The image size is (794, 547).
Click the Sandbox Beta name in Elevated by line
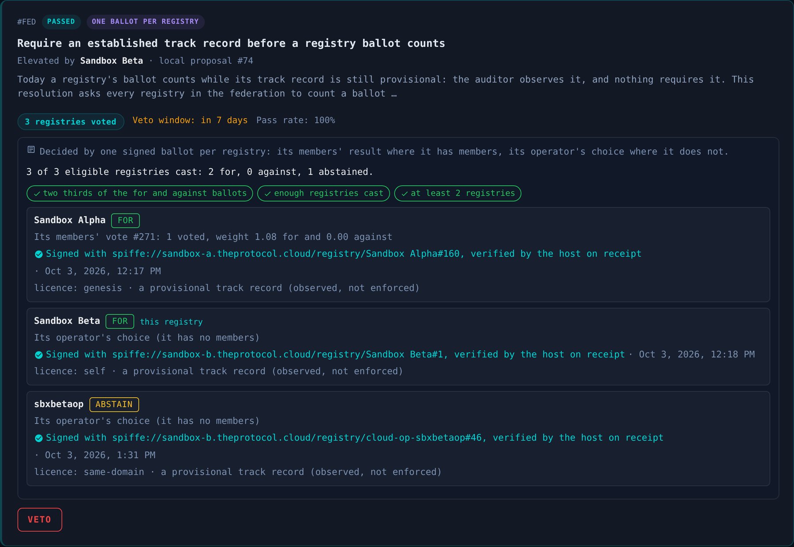coord(112,61)
